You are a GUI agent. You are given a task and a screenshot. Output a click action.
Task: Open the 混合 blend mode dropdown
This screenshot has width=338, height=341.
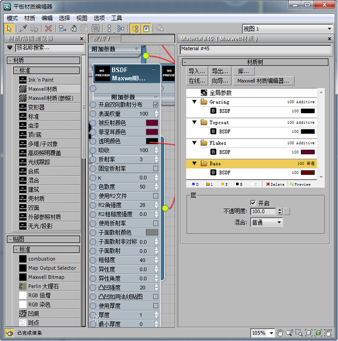click(266, 222)
